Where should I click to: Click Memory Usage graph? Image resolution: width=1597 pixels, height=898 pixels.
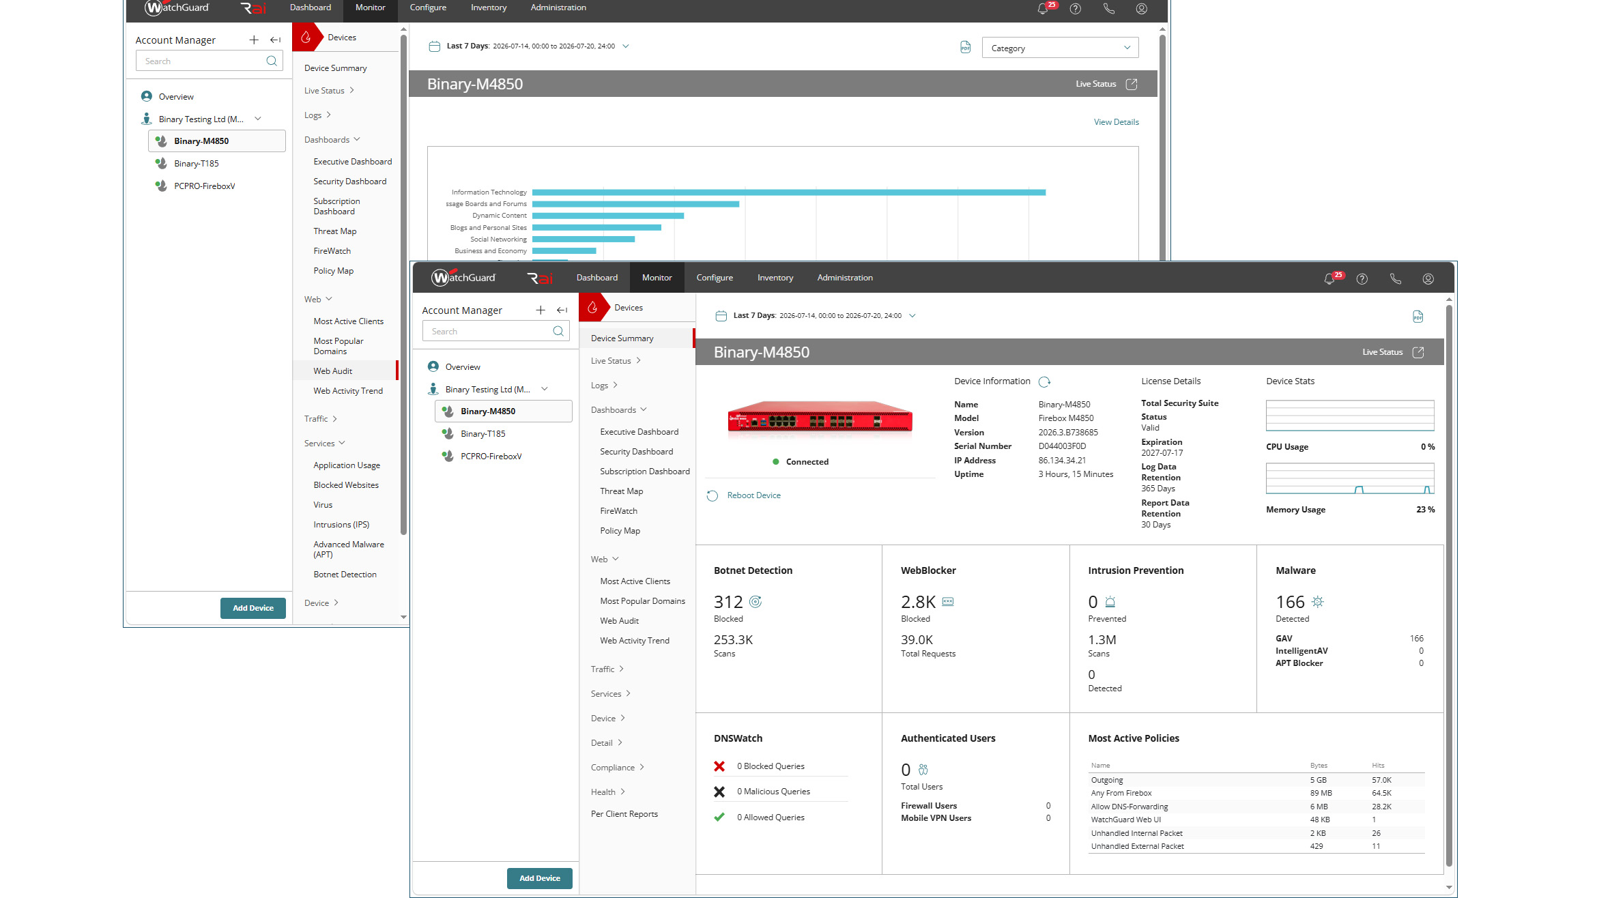click(x=1350, y=478)
